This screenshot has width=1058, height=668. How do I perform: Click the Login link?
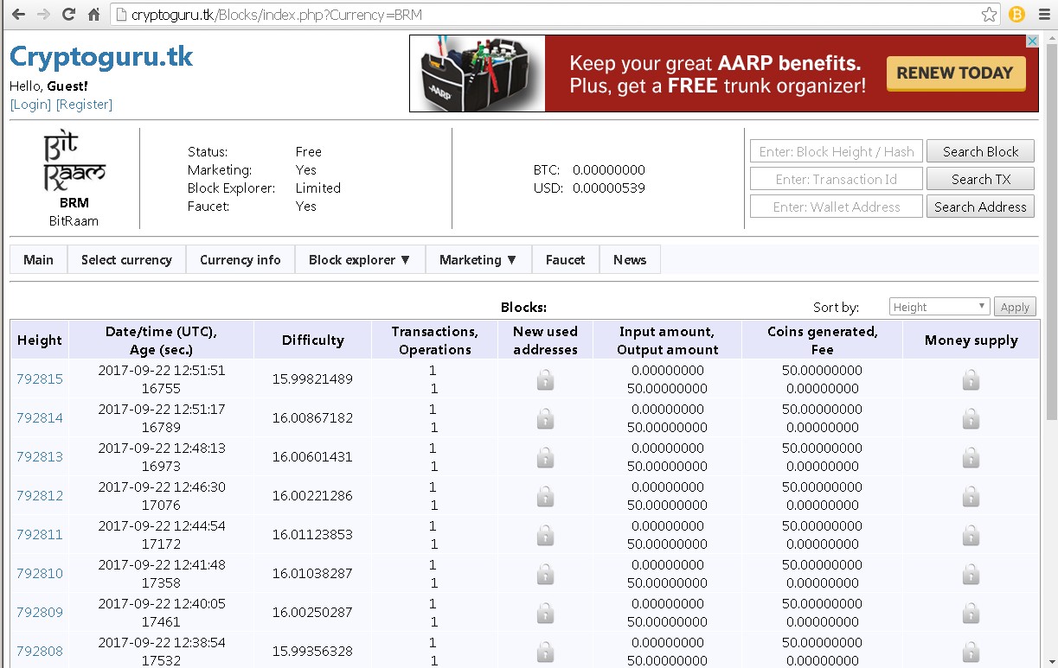(x=30, y=105)
